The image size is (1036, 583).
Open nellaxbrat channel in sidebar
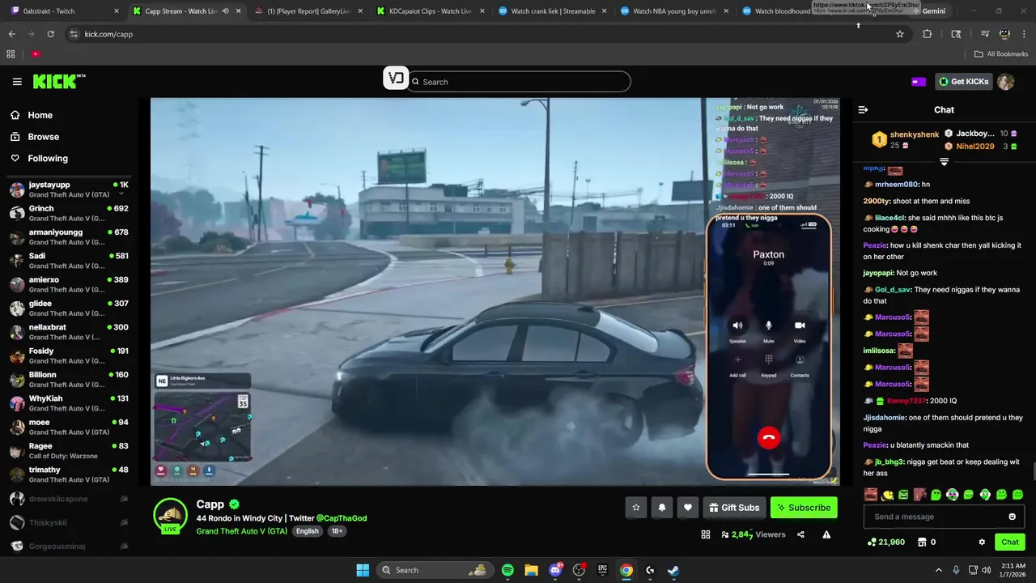coord(69,332)
